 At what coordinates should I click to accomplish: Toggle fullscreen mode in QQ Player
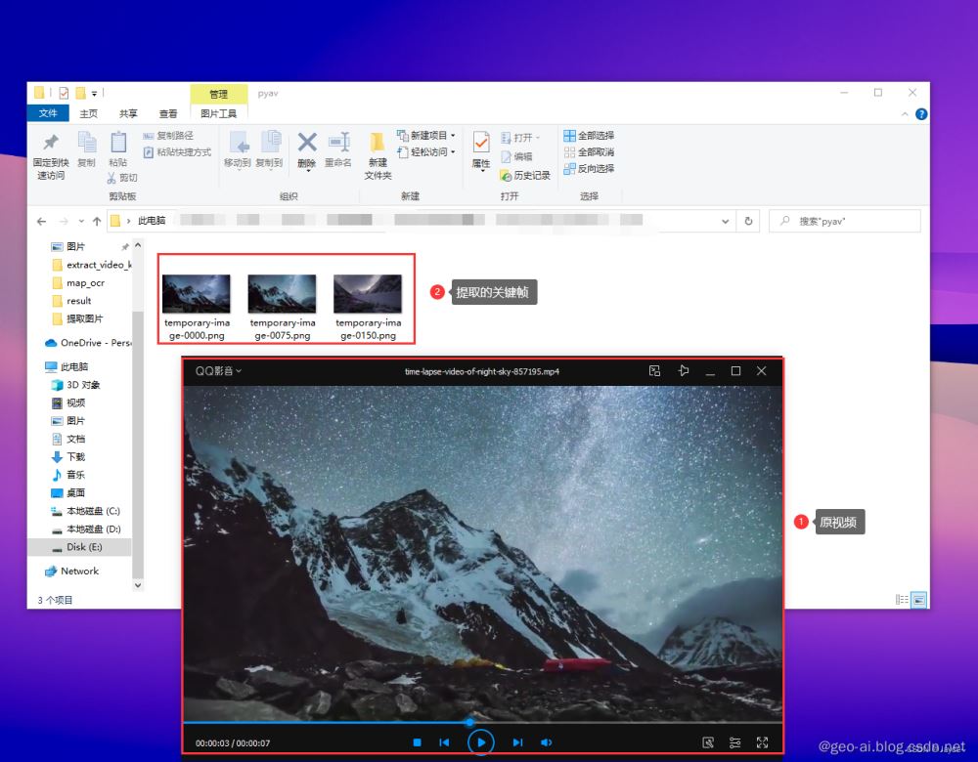762,742
